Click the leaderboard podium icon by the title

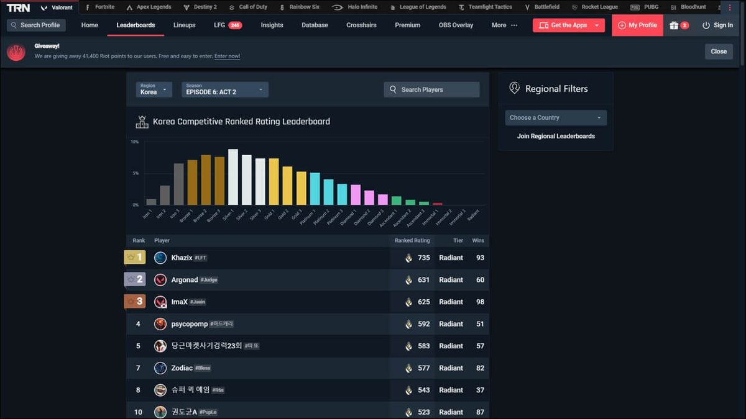coord(142,122)
